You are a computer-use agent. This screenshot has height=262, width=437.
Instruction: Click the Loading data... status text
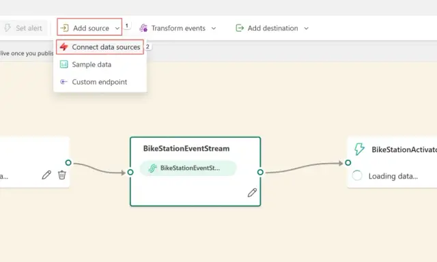(x=393, y=176)
